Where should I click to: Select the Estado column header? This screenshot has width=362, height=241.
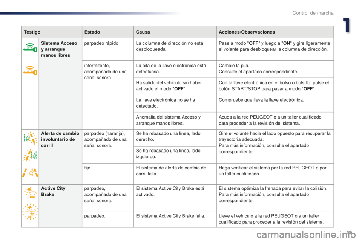[92, 32]
